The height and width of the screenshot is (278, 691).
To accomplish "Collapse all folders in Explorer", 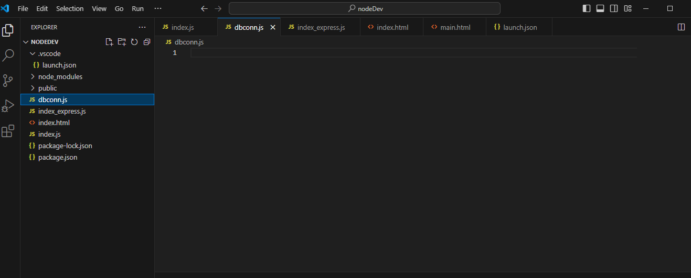I will (147, 42).
